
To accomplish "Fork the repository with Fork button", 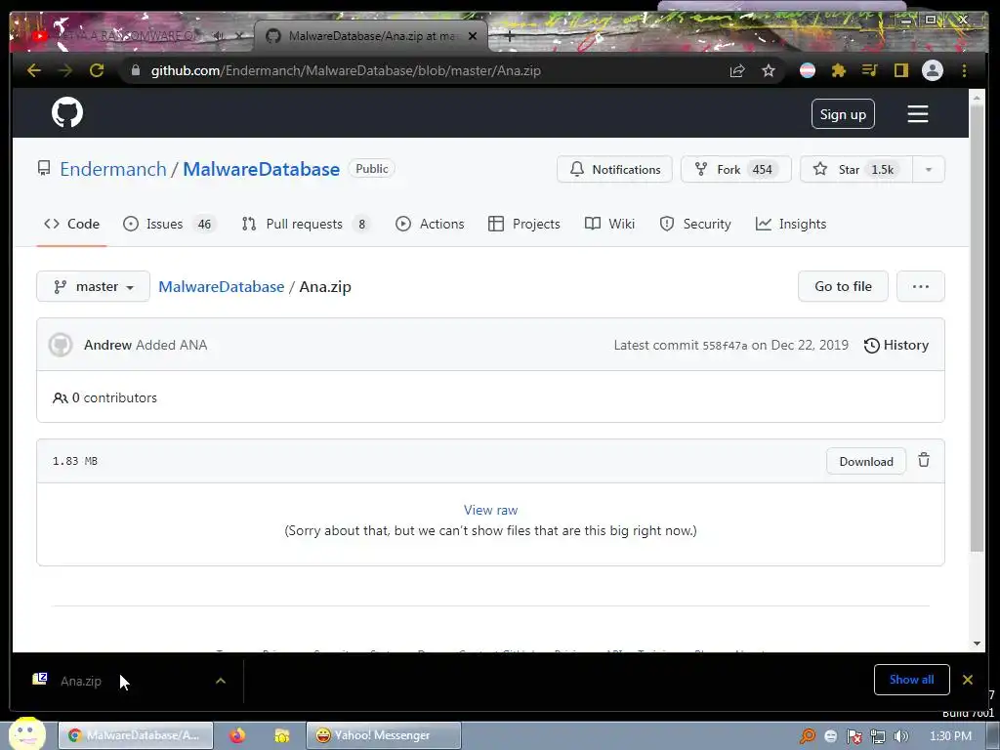I will 736,170.
